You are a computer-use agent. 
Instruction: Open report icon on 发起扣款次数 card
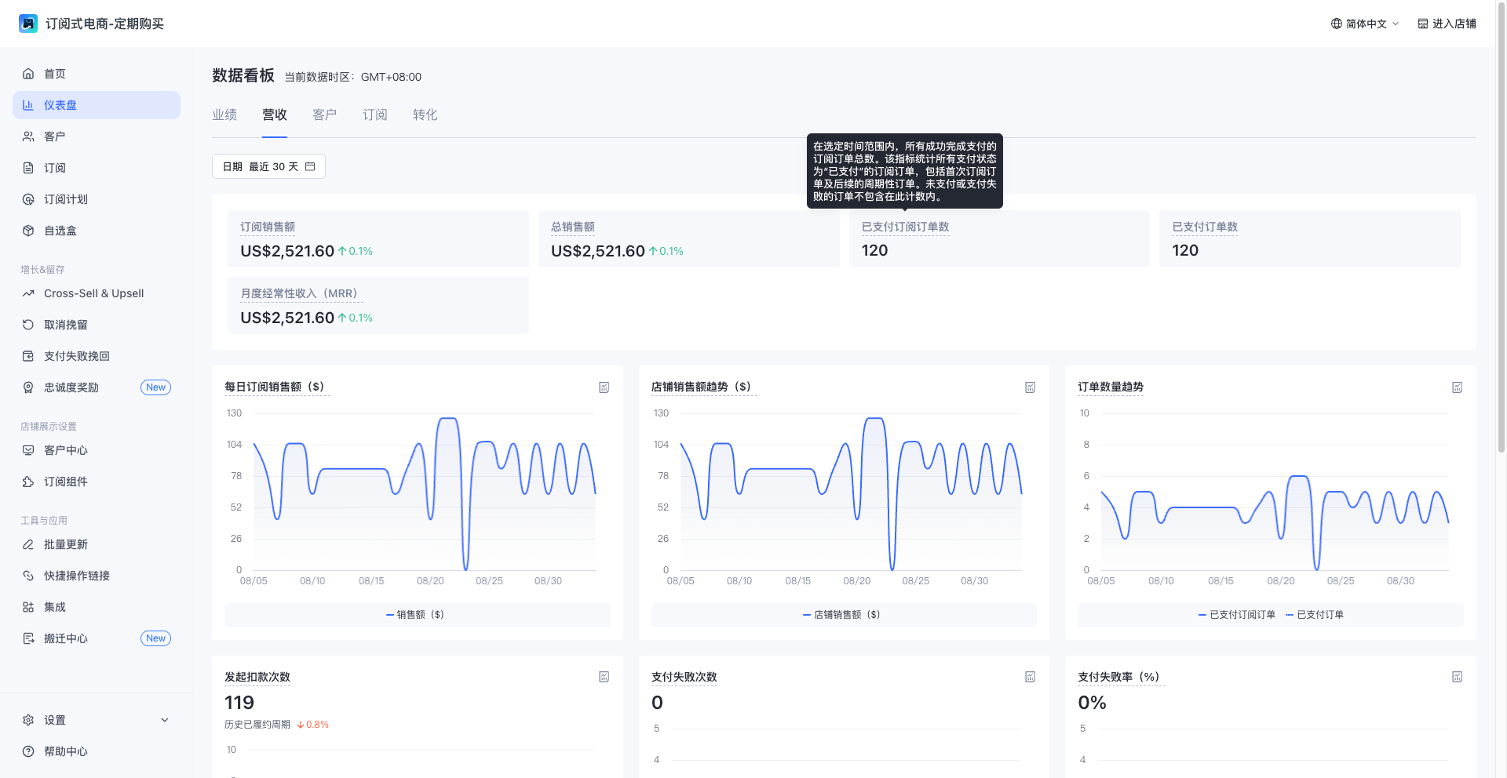604,677
